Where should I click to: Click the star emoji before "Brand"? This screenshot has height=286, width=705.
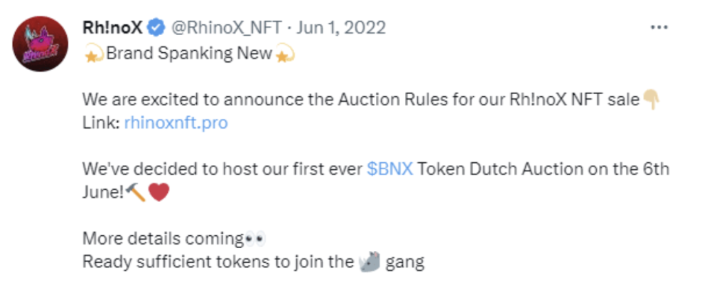point(93,54)
